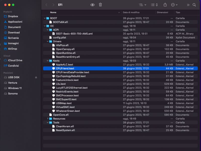Collapse the BOOT folder
Screen dimensions: 201x151
tap(45, 18)
